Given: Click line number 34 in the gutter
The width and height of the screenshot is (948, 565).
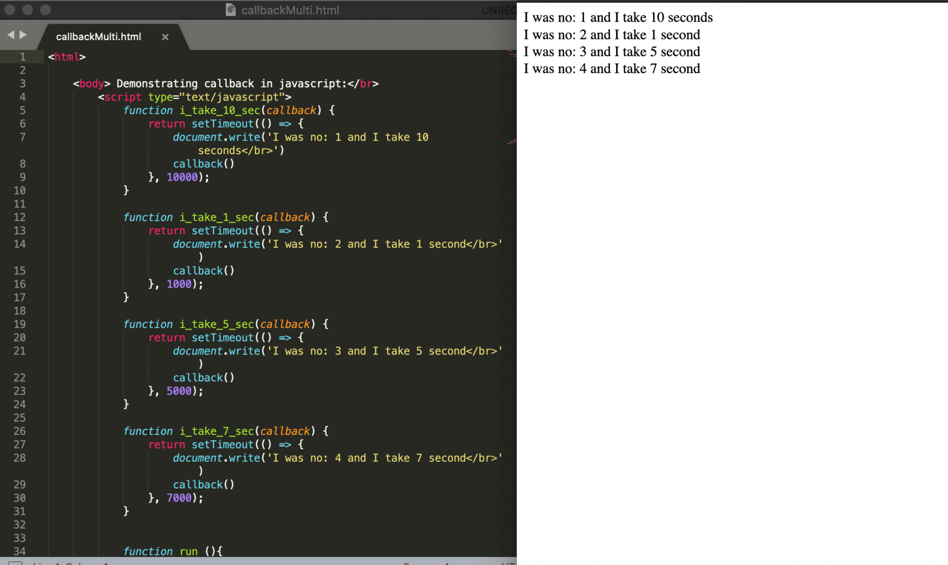Looking at the screenshot, I should pos(20,551).
